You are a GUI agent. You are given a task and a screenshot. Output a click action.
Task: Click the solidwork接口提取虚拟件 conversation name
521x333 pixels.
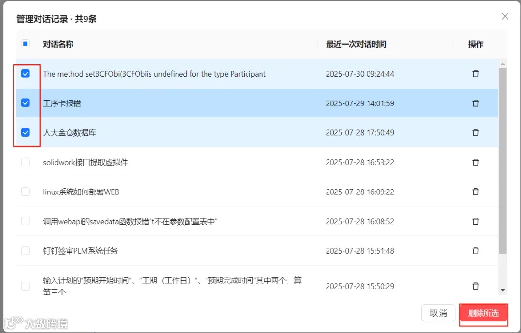[x=85, y=162]
